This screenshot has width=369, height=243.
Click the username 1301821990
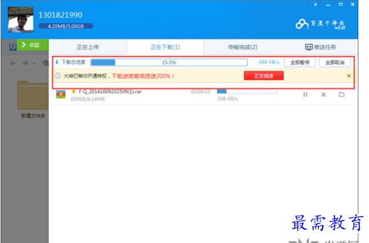coord(61,15)
